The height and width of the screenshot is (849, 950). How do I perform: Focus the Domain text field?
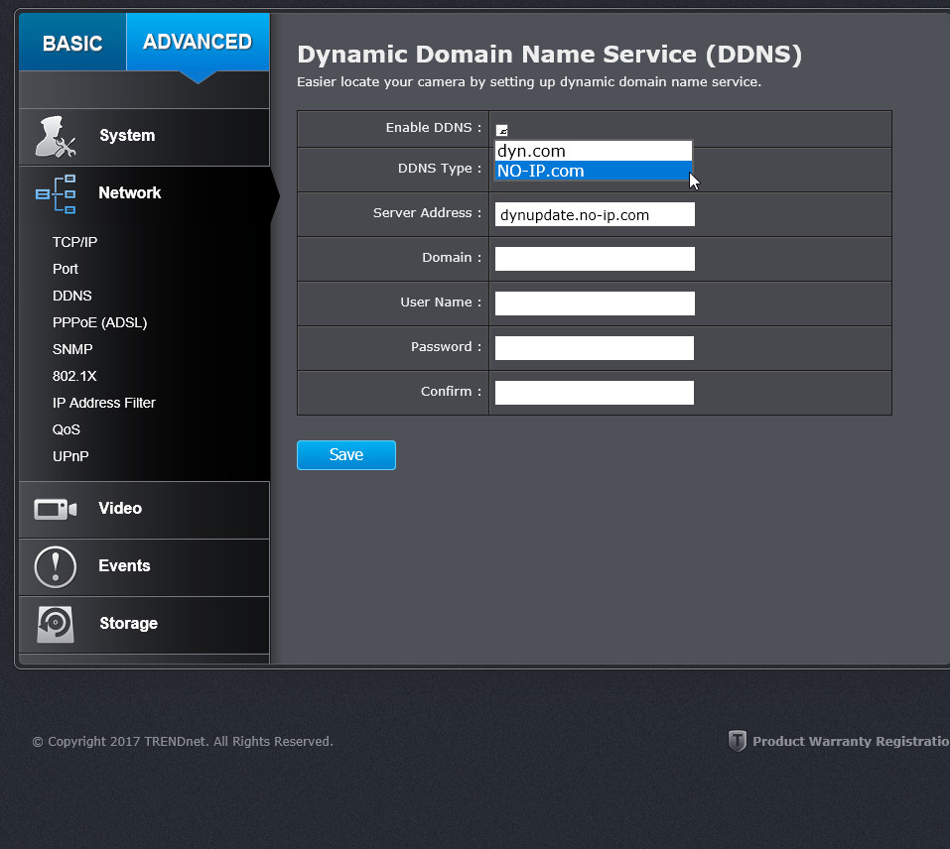pos(595,259)
